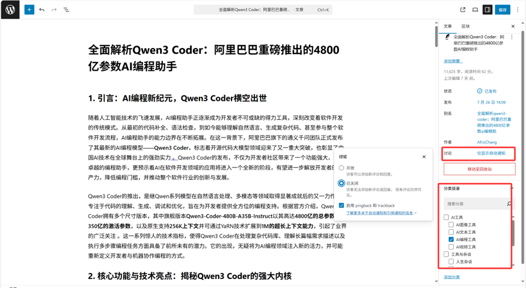526x288 pixels.
Task: Edit the 别名 slug value
Action: click(x=494, y=122)
